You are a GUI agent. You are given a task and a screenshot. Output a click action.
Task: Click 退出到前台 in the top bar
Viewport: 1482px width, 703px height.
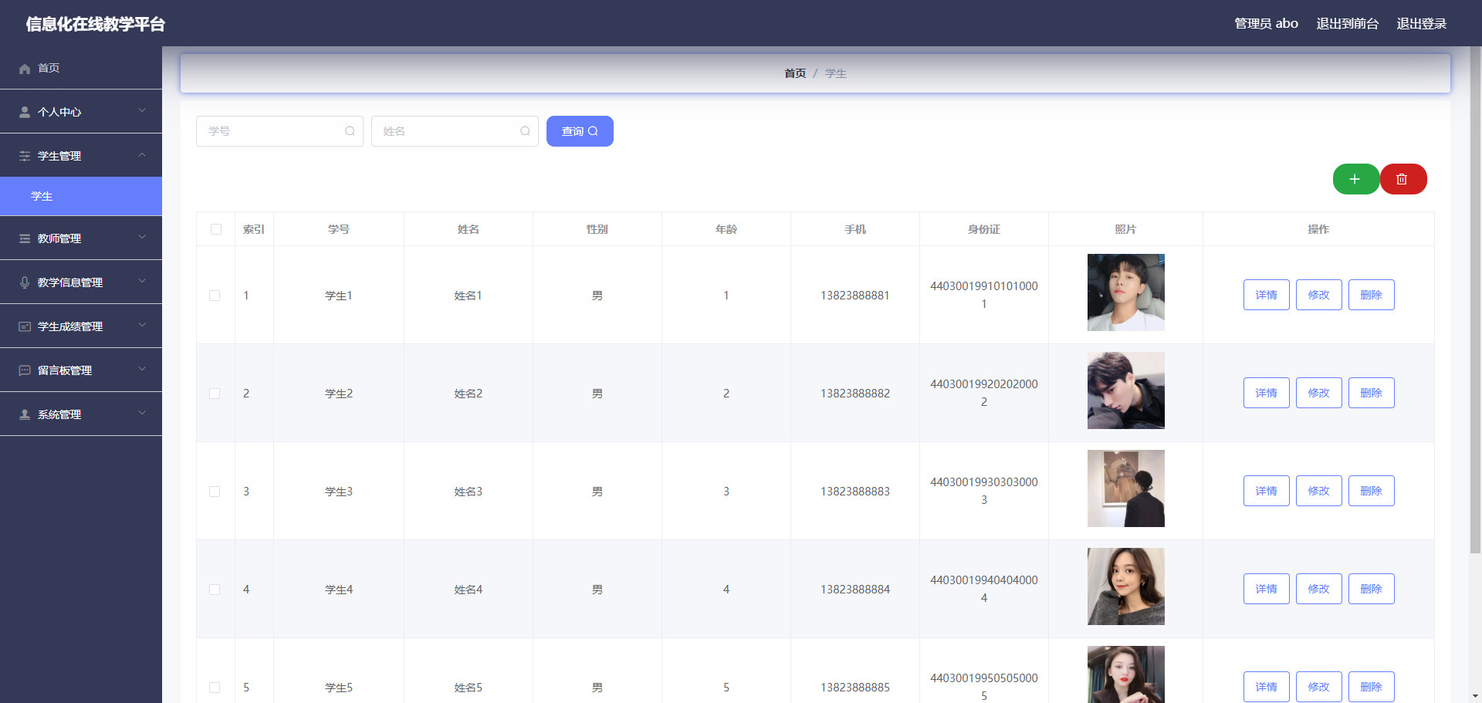pyautogui.click(x=1347, y=24)
